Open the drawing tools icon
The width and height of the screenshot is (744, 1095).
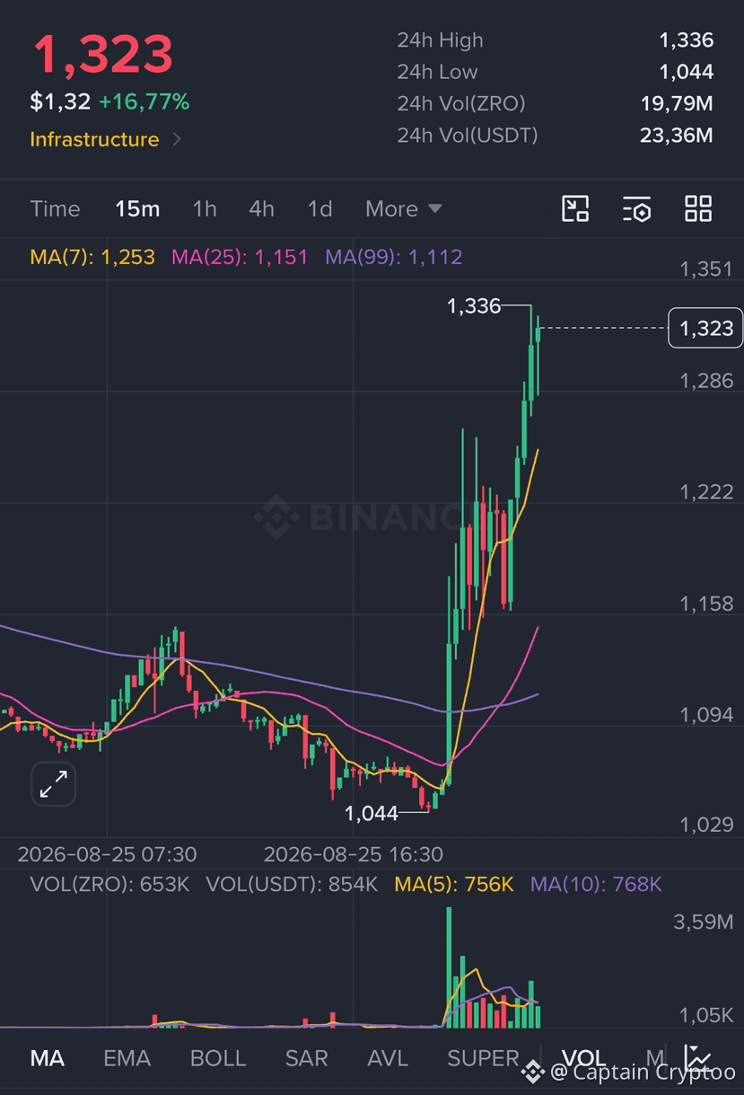575,208
